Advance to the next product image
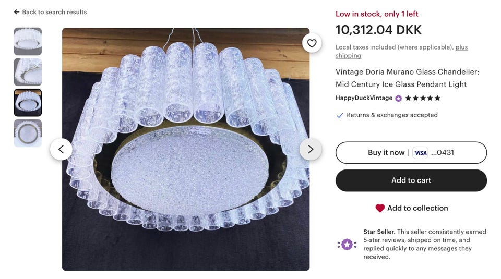 pyautogui.click(x=311, y=149)
